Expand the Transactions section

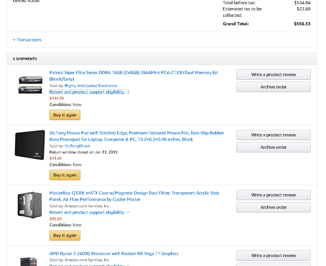coord(27,40)
